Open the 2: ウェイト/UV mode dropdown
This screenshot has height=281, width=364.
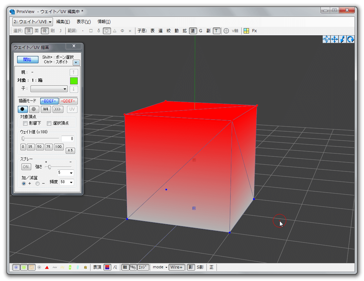click(x=33, y=22)
